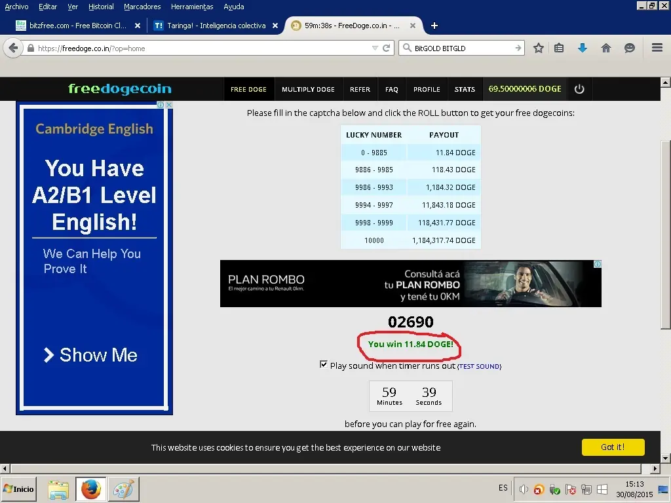Click the show desktop tray icon
The width and height of the screenshot is (671, 503).
[x=663, y=489]
